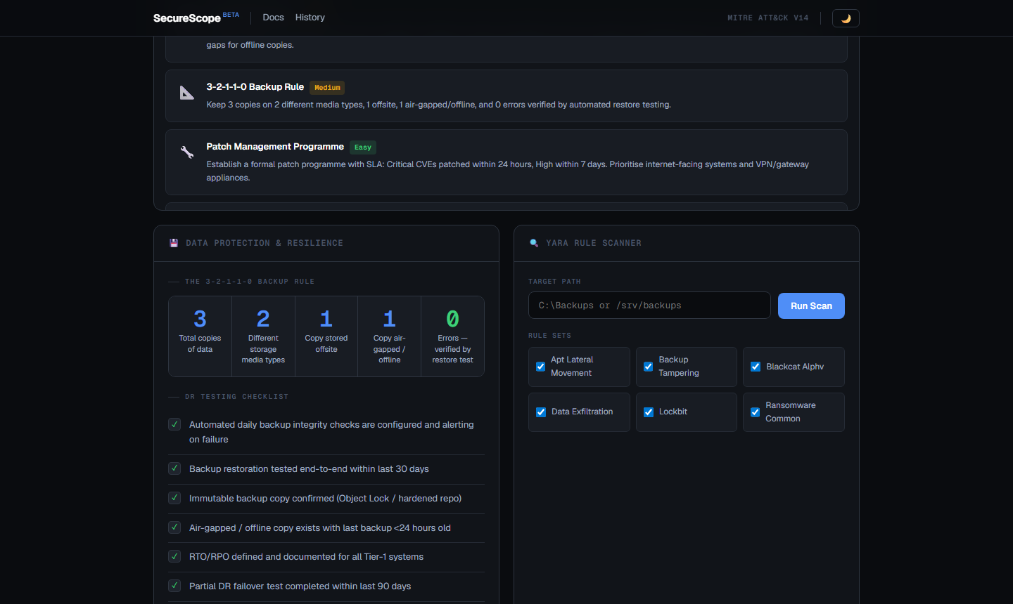This screenshot has height=604, width=1013.
Task: Uncheck the Data Exfiltration rule set
Action: tap(541, 412)
